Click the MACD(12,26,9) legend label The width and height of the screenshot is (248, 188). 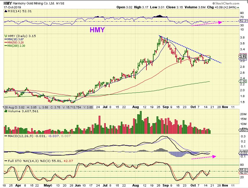click(20, 136)
